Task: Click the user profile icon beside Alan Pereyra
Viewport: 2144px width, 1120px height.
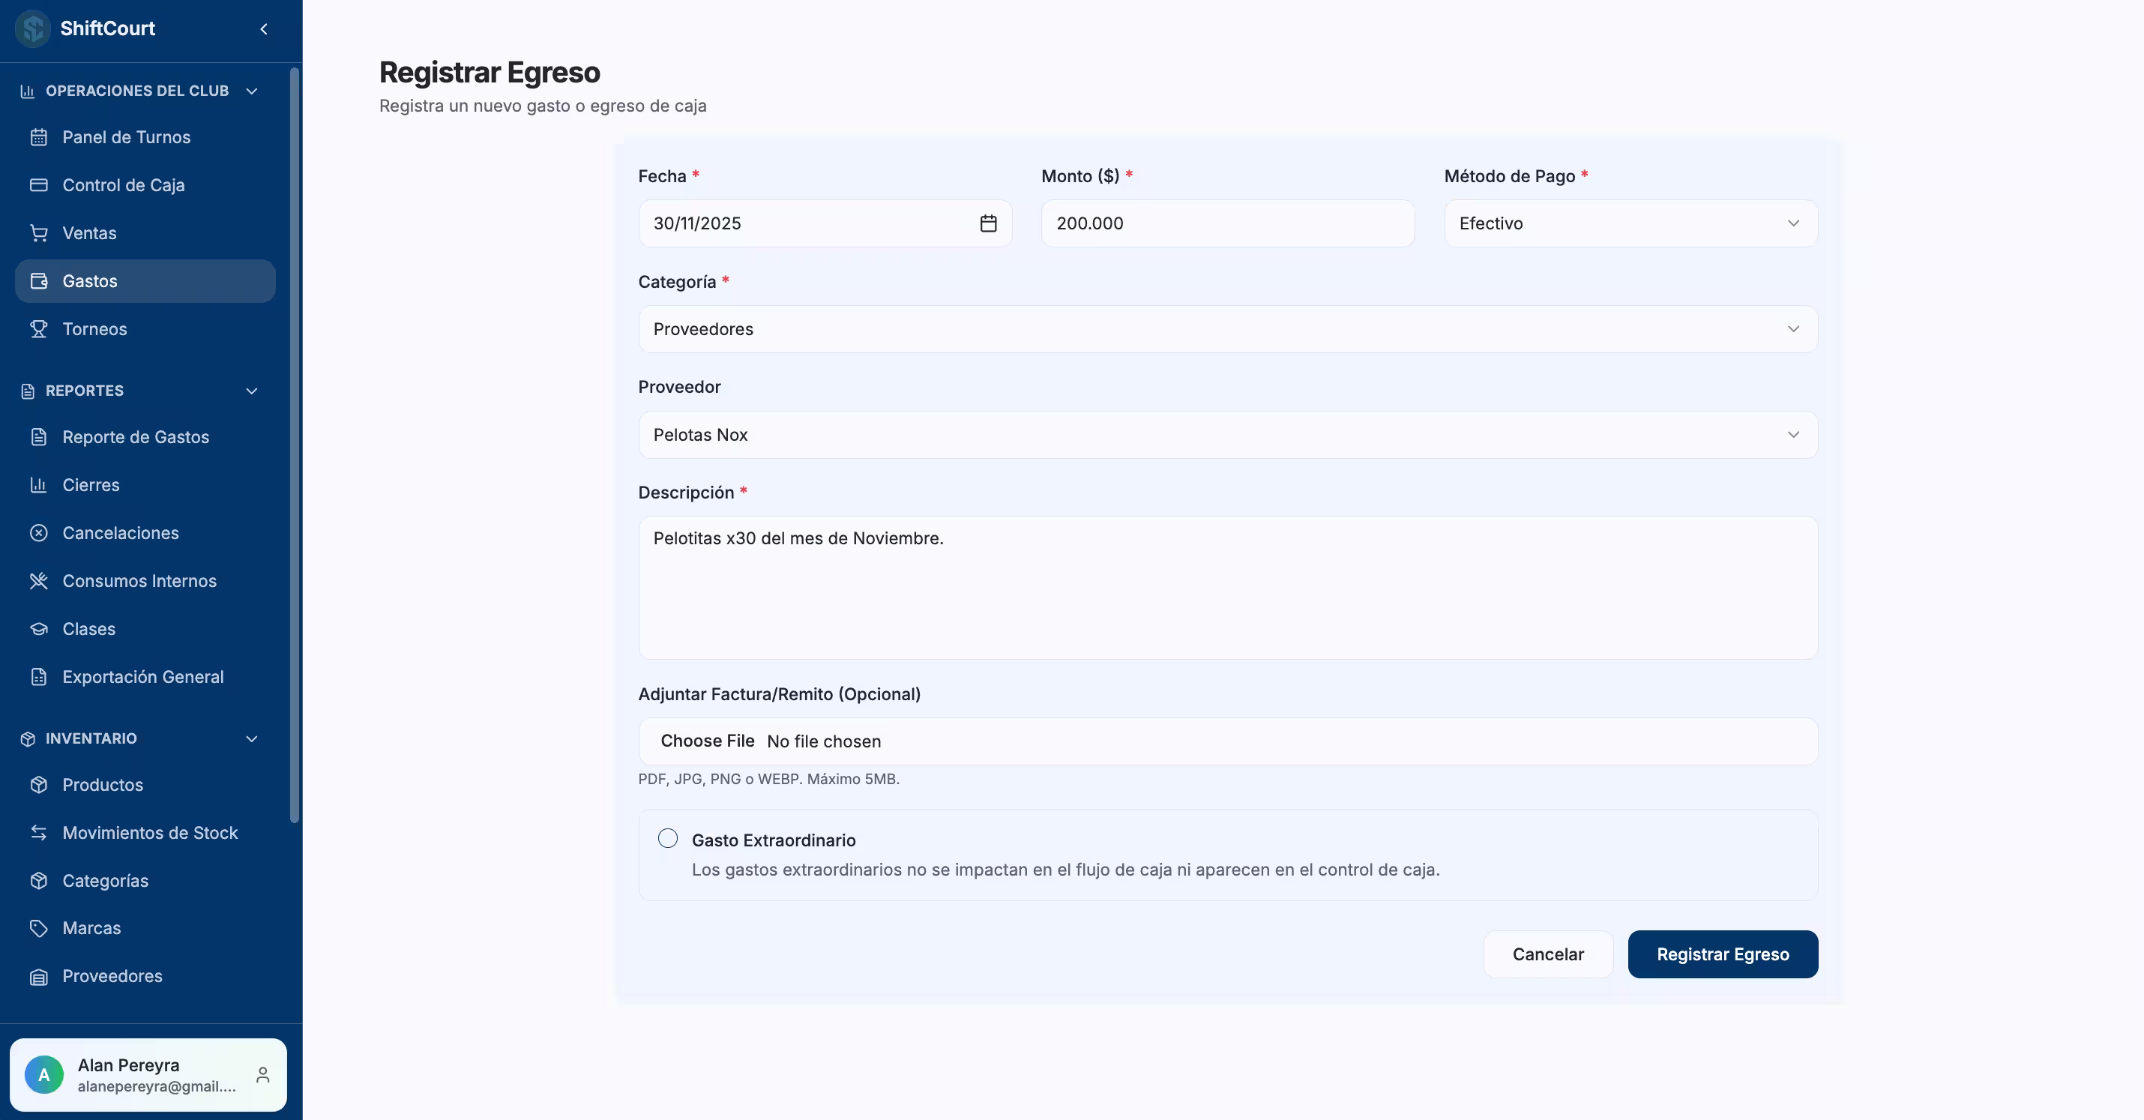Action: 263,1075
